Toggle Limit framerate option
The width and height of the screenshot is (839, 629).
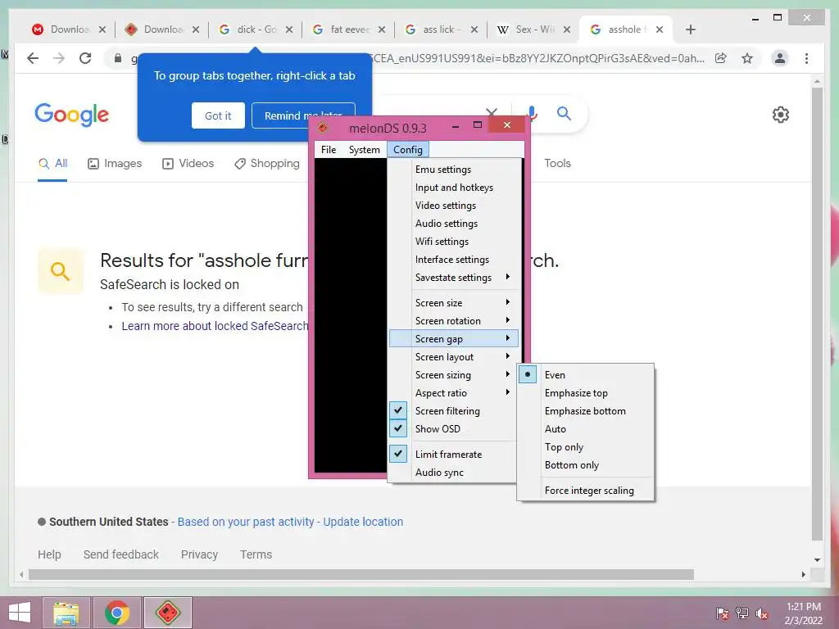pos(452,454)
